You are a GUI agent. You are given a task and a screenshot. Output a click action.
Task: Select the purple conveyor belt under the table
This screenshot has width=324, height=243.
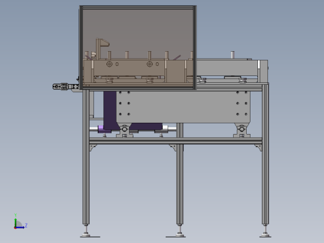[x=110, y=111]
